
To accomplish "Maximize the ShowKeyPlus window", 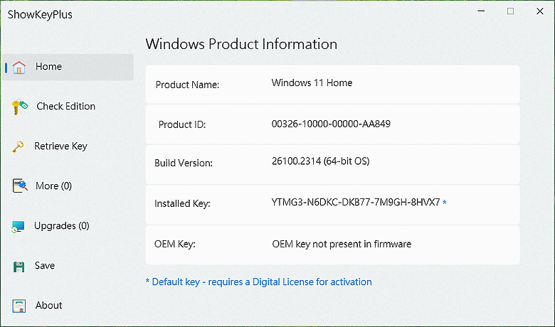I will pos(510,11).
